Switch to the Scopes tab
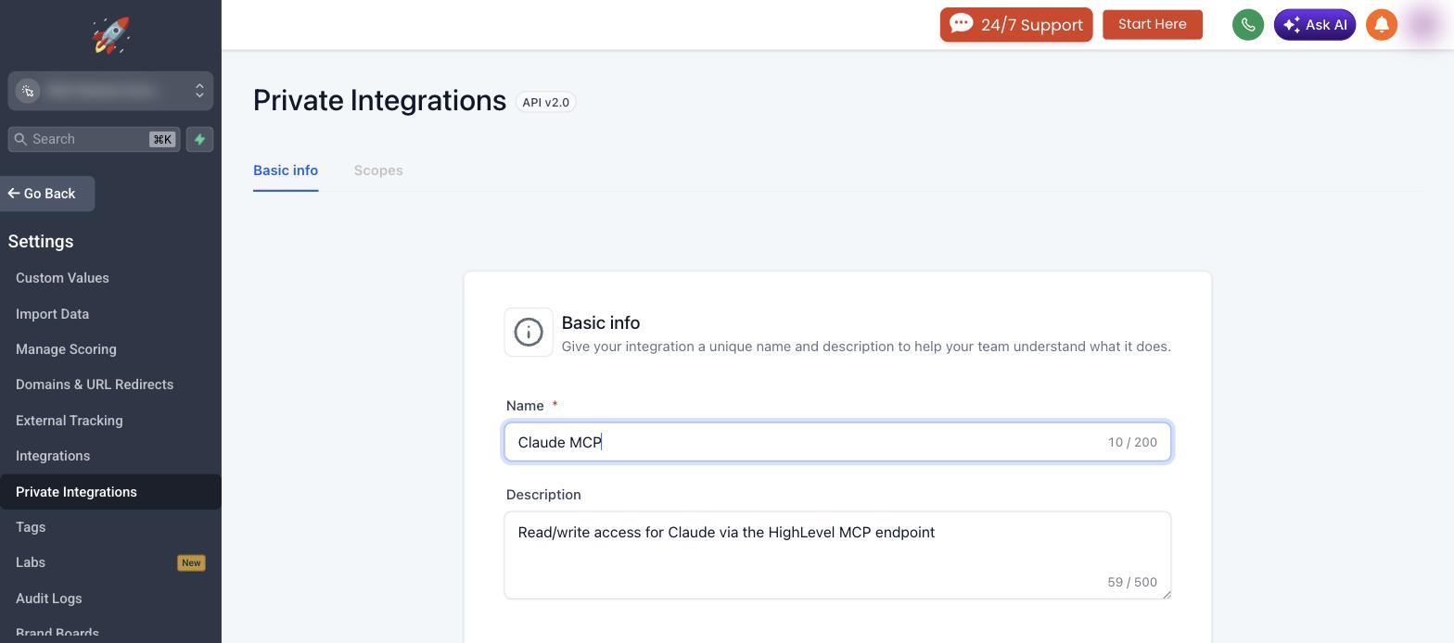 click(x=378, y=170)
